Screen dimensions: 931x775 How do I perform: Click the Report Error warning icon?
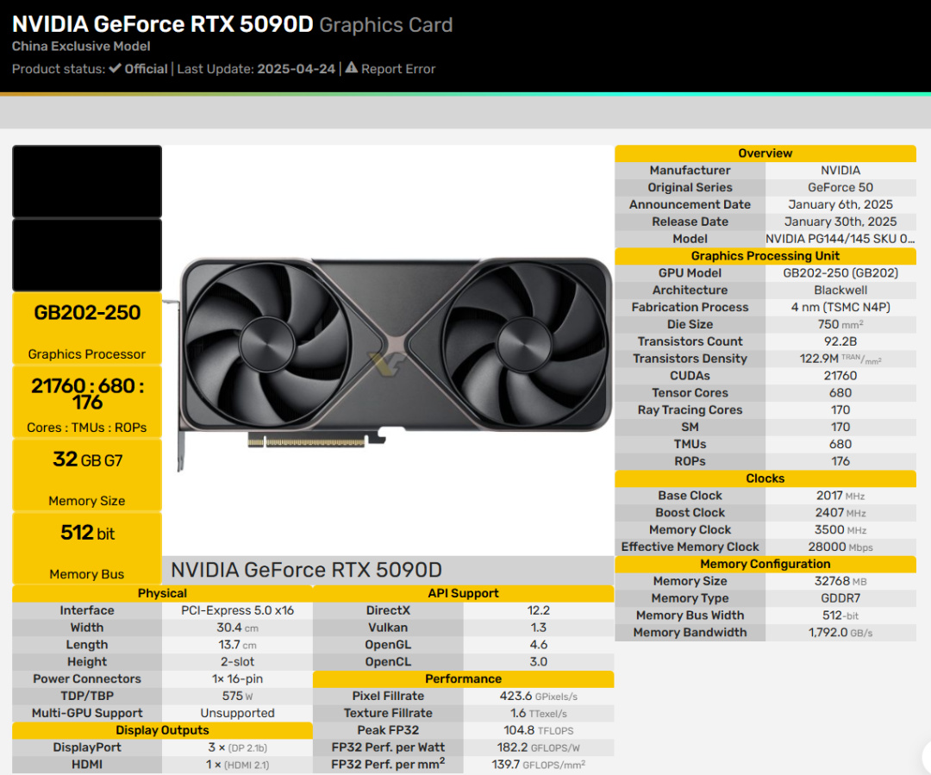tap(352, 68)
